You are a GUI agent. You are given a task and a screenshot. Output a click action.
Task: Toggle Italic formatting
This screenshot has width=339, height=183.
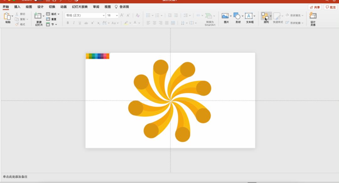(x=74, y=23)
